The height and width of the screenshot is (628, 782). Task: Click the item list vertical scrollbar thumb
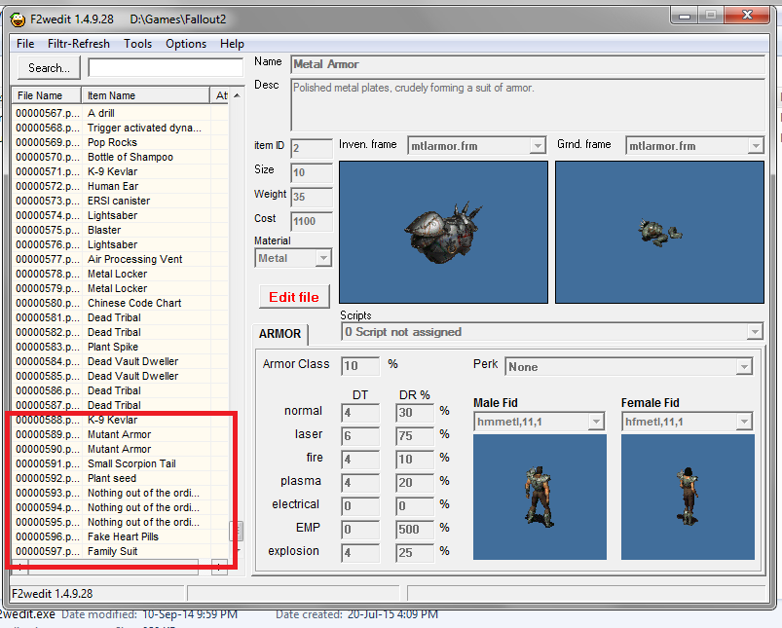click(237, 531)
